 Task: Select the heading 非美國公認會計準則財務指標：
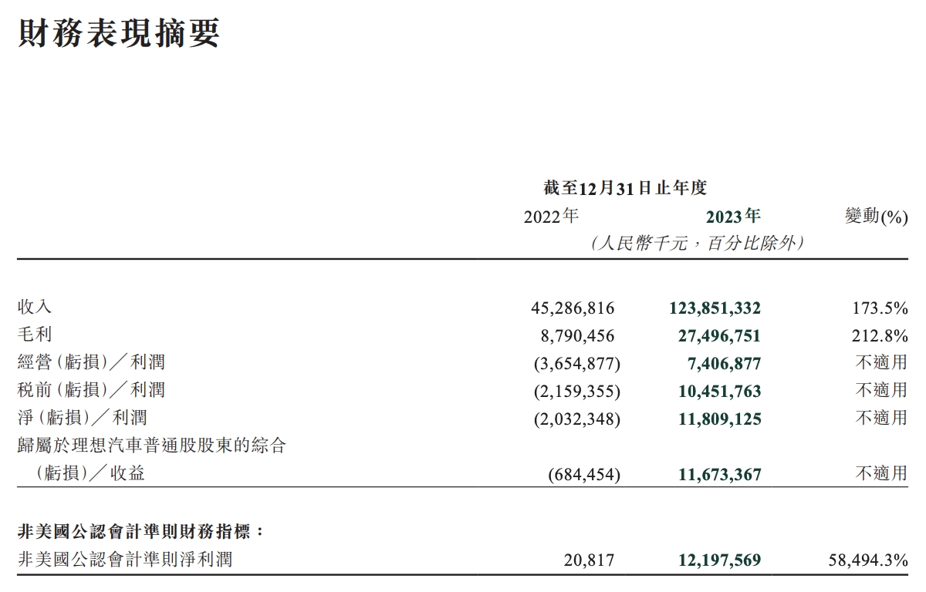142,532
